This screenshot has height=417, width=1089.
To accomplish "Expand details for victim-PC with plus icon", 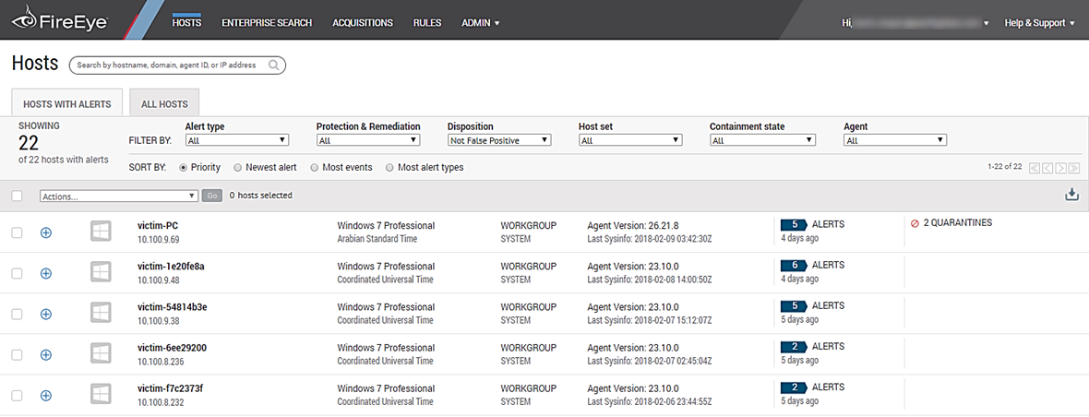I will 46,232.
